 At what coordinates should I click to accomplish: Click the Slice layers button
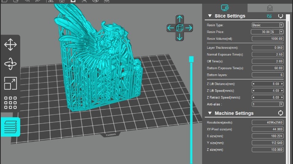click(10, 127)
